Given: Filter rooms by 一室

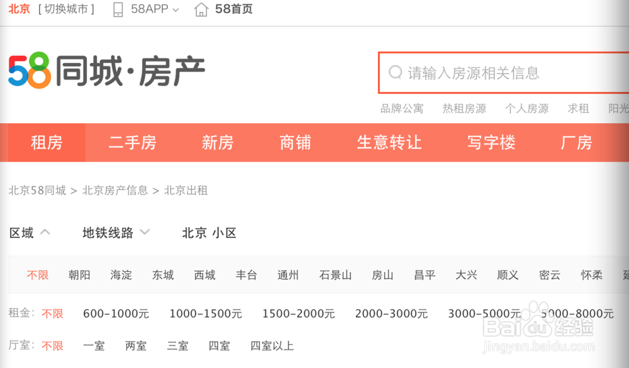Looking at the screenshot, I should pyautogui.click(x=94, y=345).
